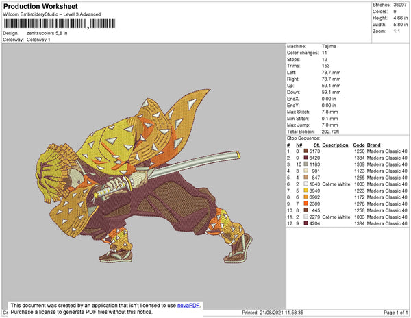Click the embroidery design preview

(x=144, y=176)
